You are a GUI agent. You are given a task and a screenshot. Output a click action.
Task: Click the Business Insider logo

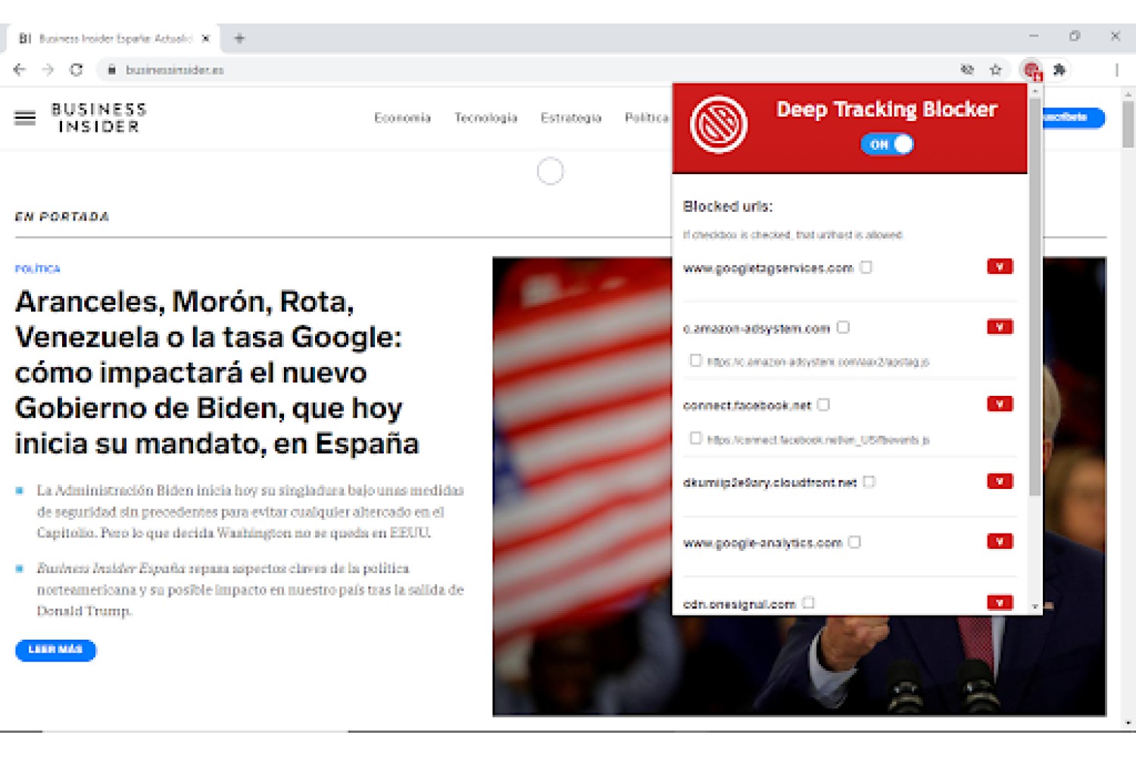coord(99,118)
